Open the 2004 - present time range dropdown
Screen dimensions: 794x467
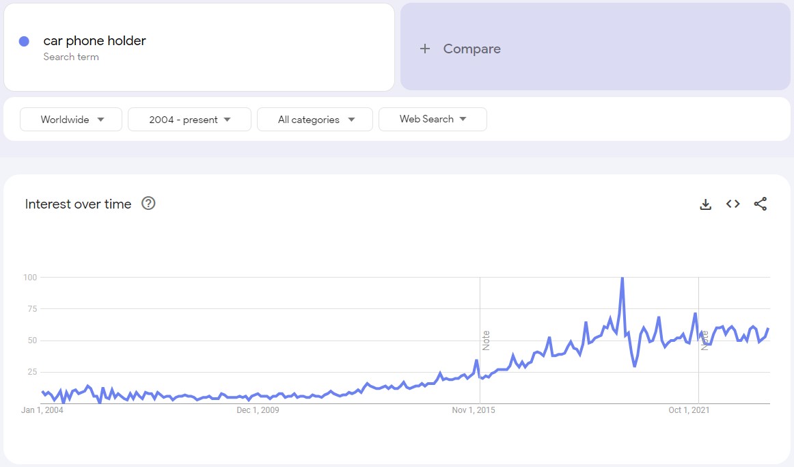[x=189, y=120]
